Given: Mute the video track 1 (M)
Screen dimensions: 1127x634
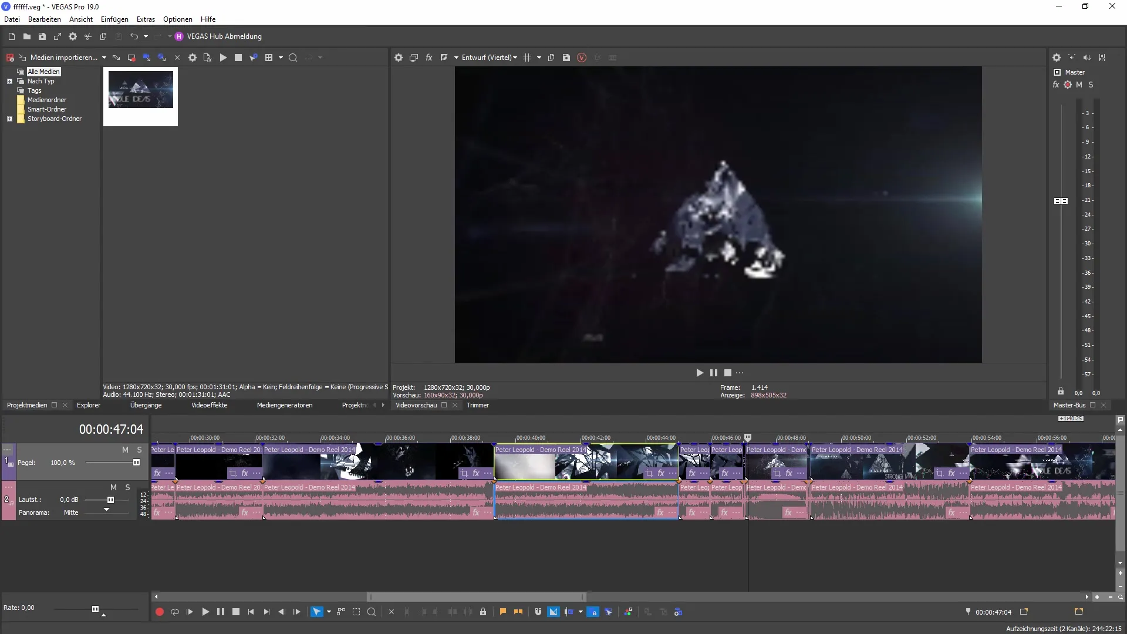Looking at the screenshot, I should 125,450.
